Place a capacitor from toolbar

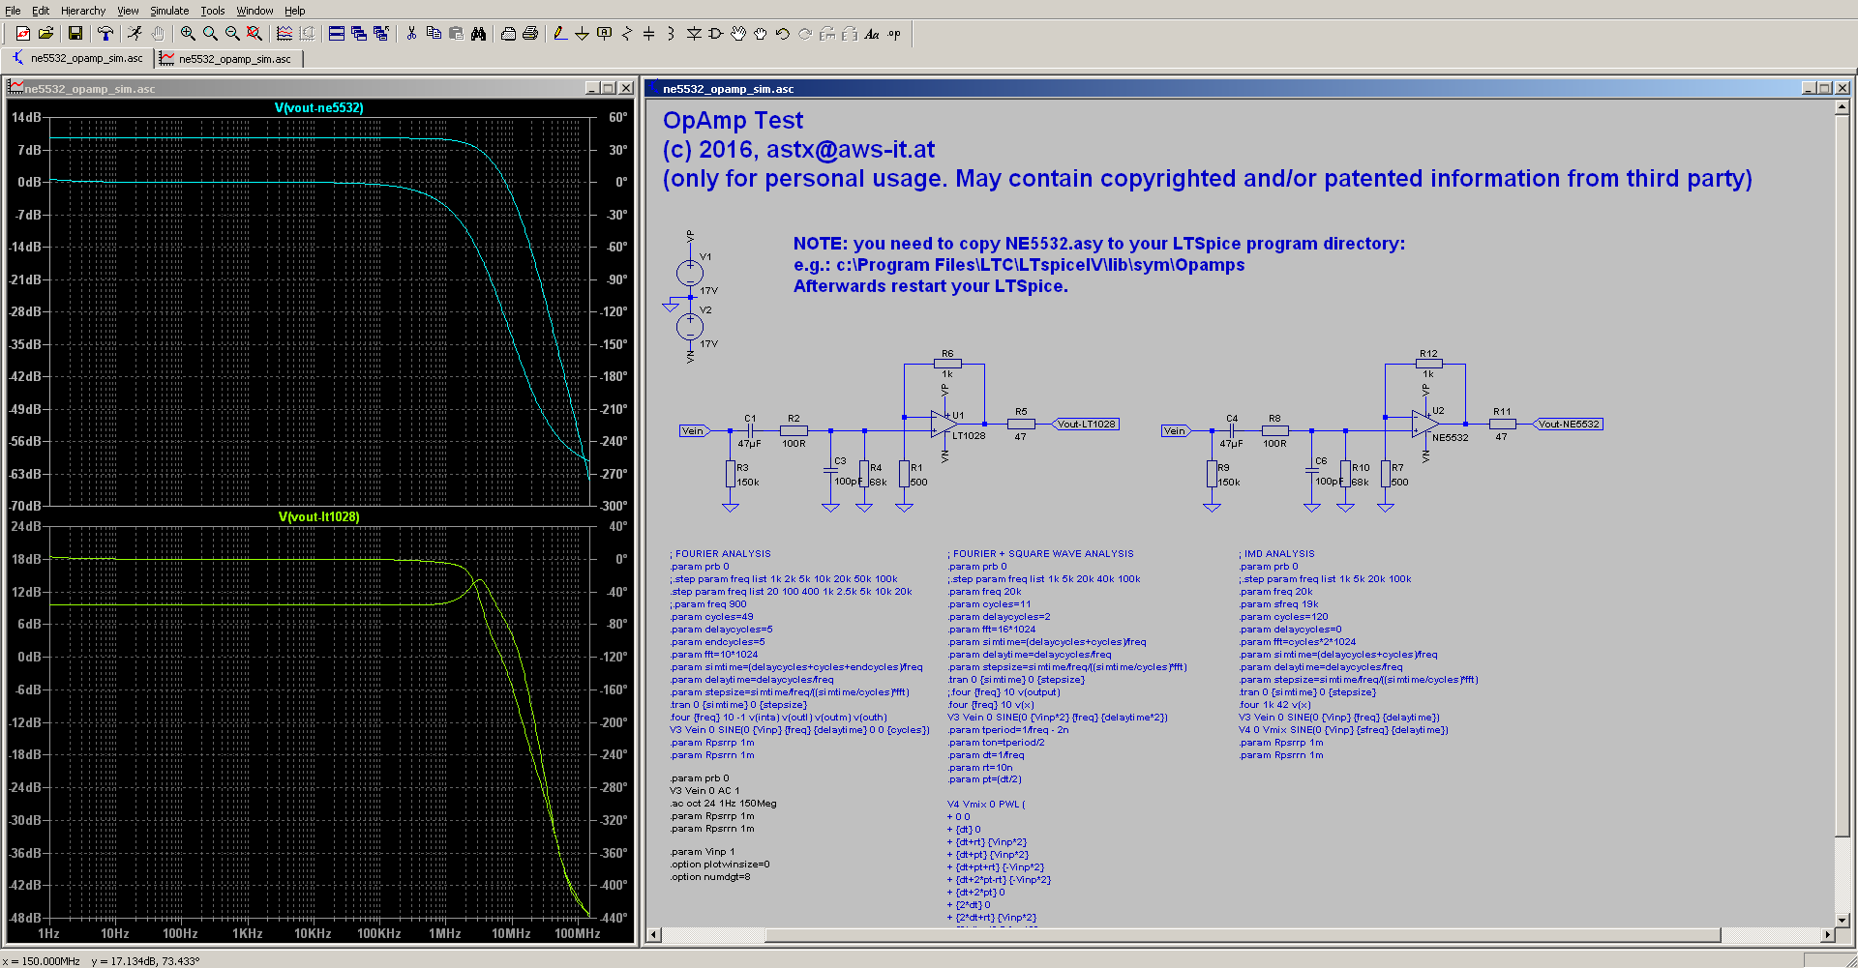point(649,34)
